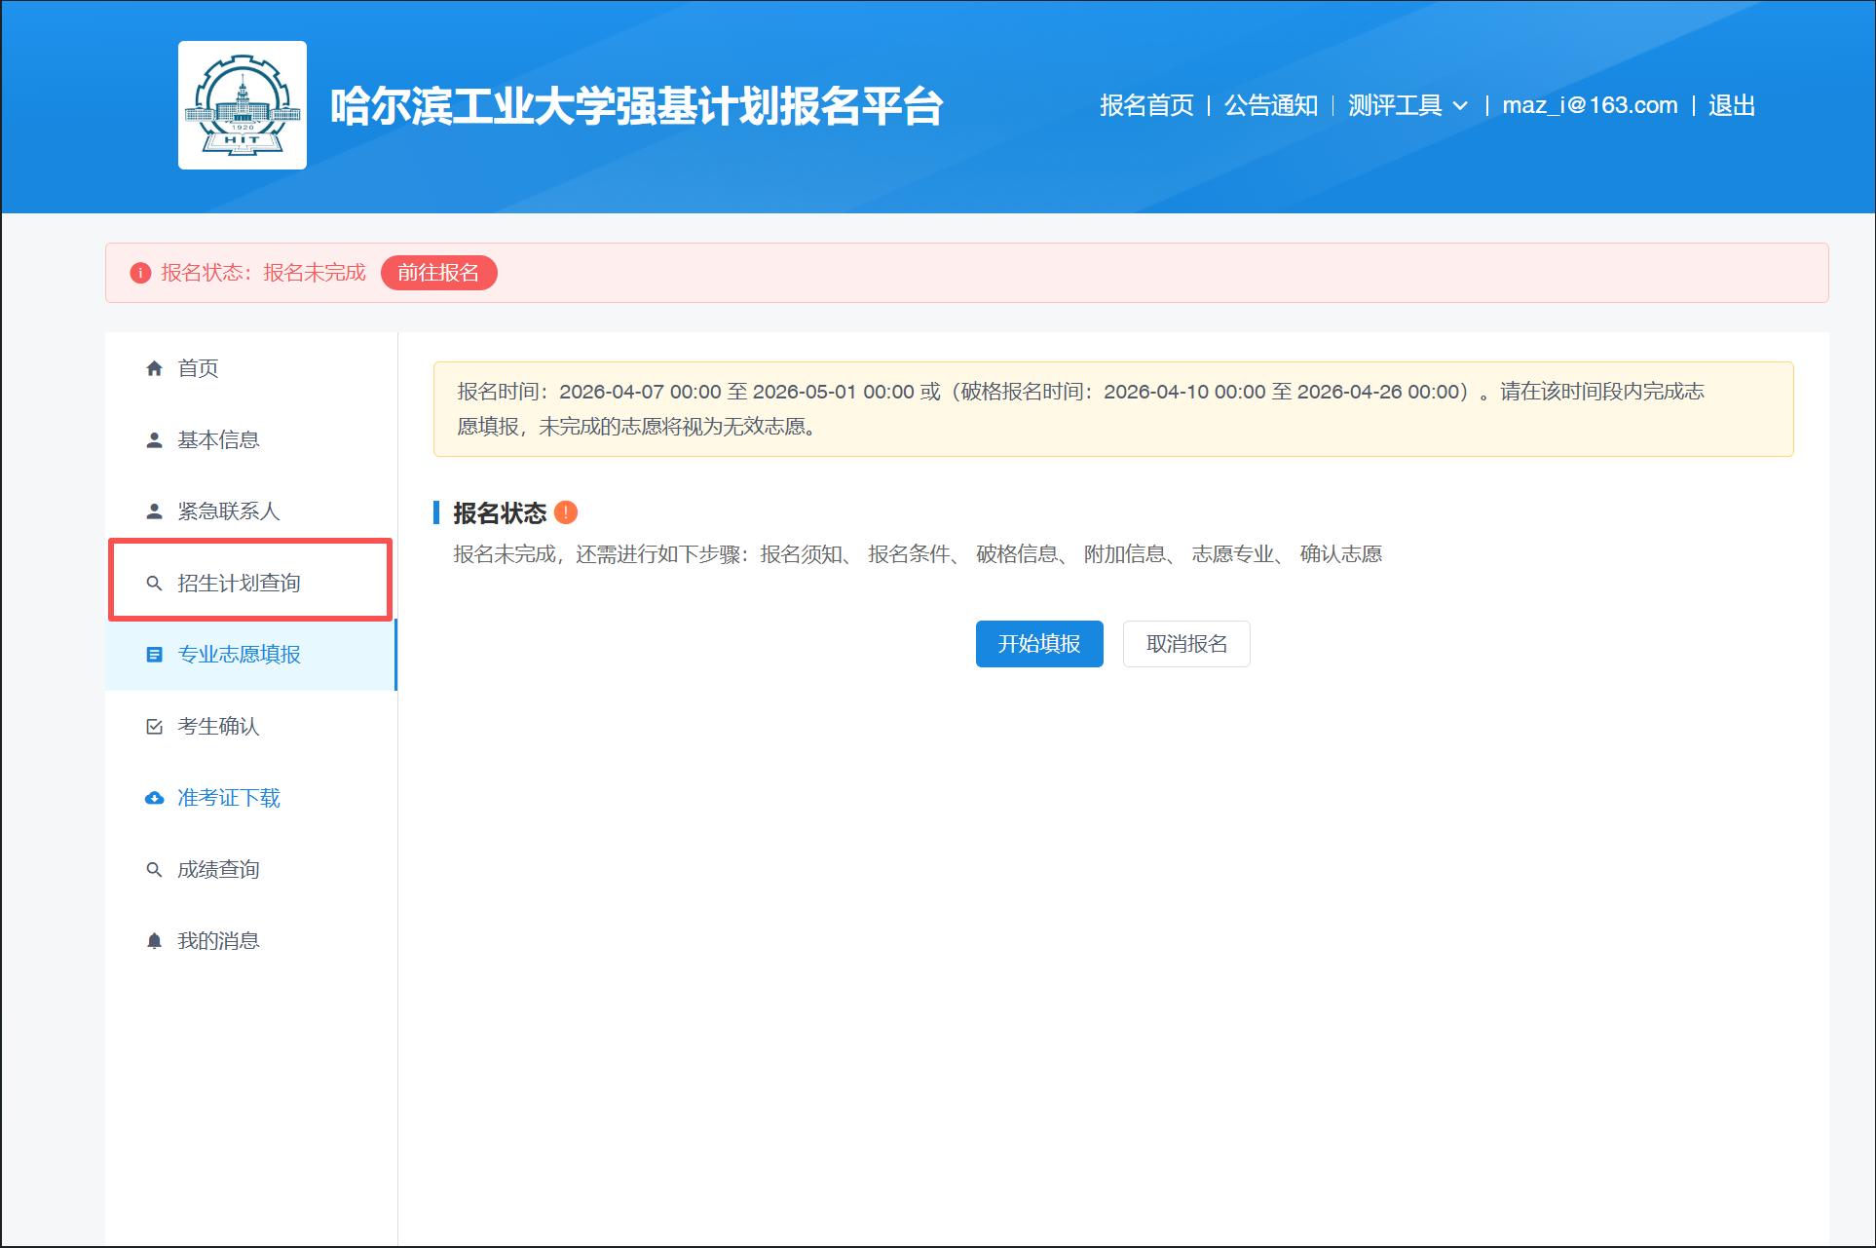Click the person icon beside 紧急联系人
This screenshot has width=1876, height=1248.
tap(154, 511)
